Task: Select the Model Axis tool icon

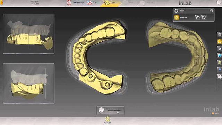Action: tap(177, 17)
